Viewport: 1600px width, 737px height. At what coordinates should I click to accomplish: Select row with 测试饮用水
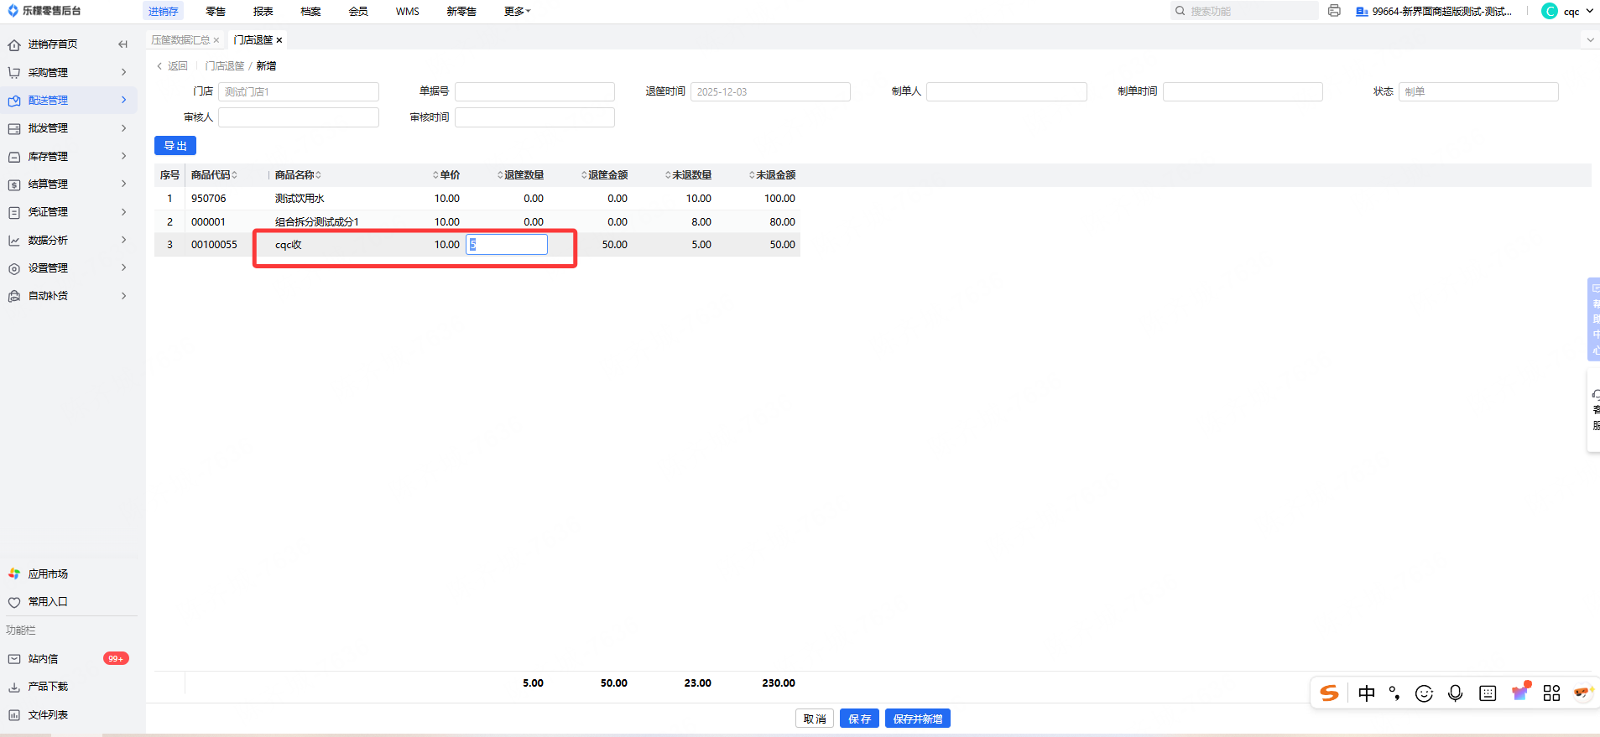477,199
